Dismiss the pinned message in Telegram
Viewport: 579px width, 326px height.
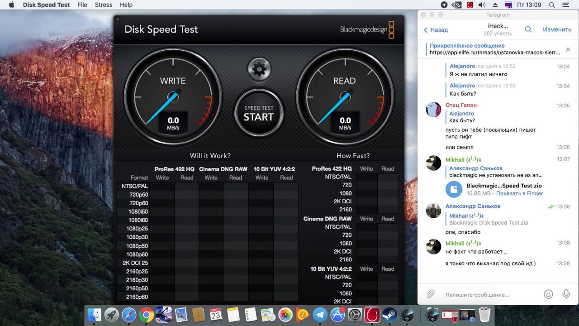[568, 49]
